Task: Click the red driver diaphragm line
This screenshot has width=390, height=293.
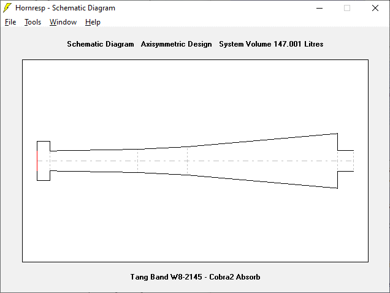Action: click(37, 161)
